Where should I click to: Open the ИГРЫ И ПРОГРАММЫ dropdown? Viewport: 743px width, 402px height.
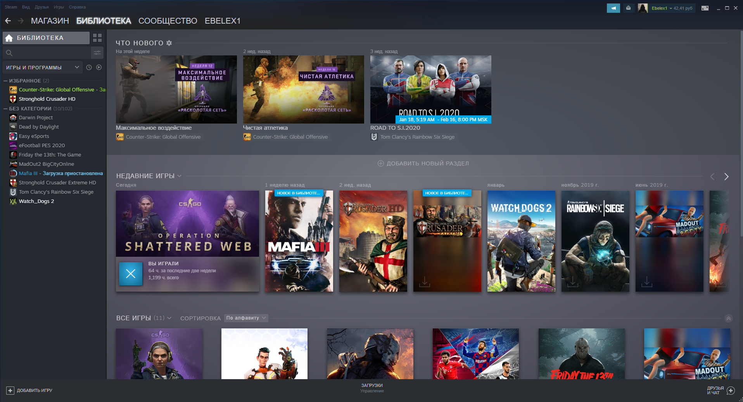(43, 67)
